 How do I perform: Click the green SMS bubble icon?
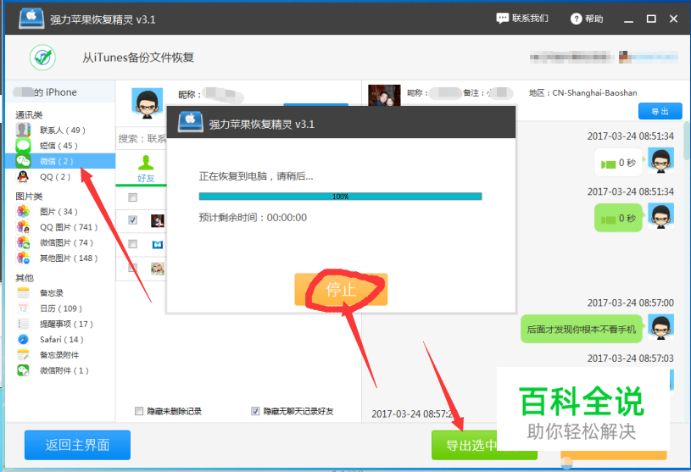tap(23, 145)
